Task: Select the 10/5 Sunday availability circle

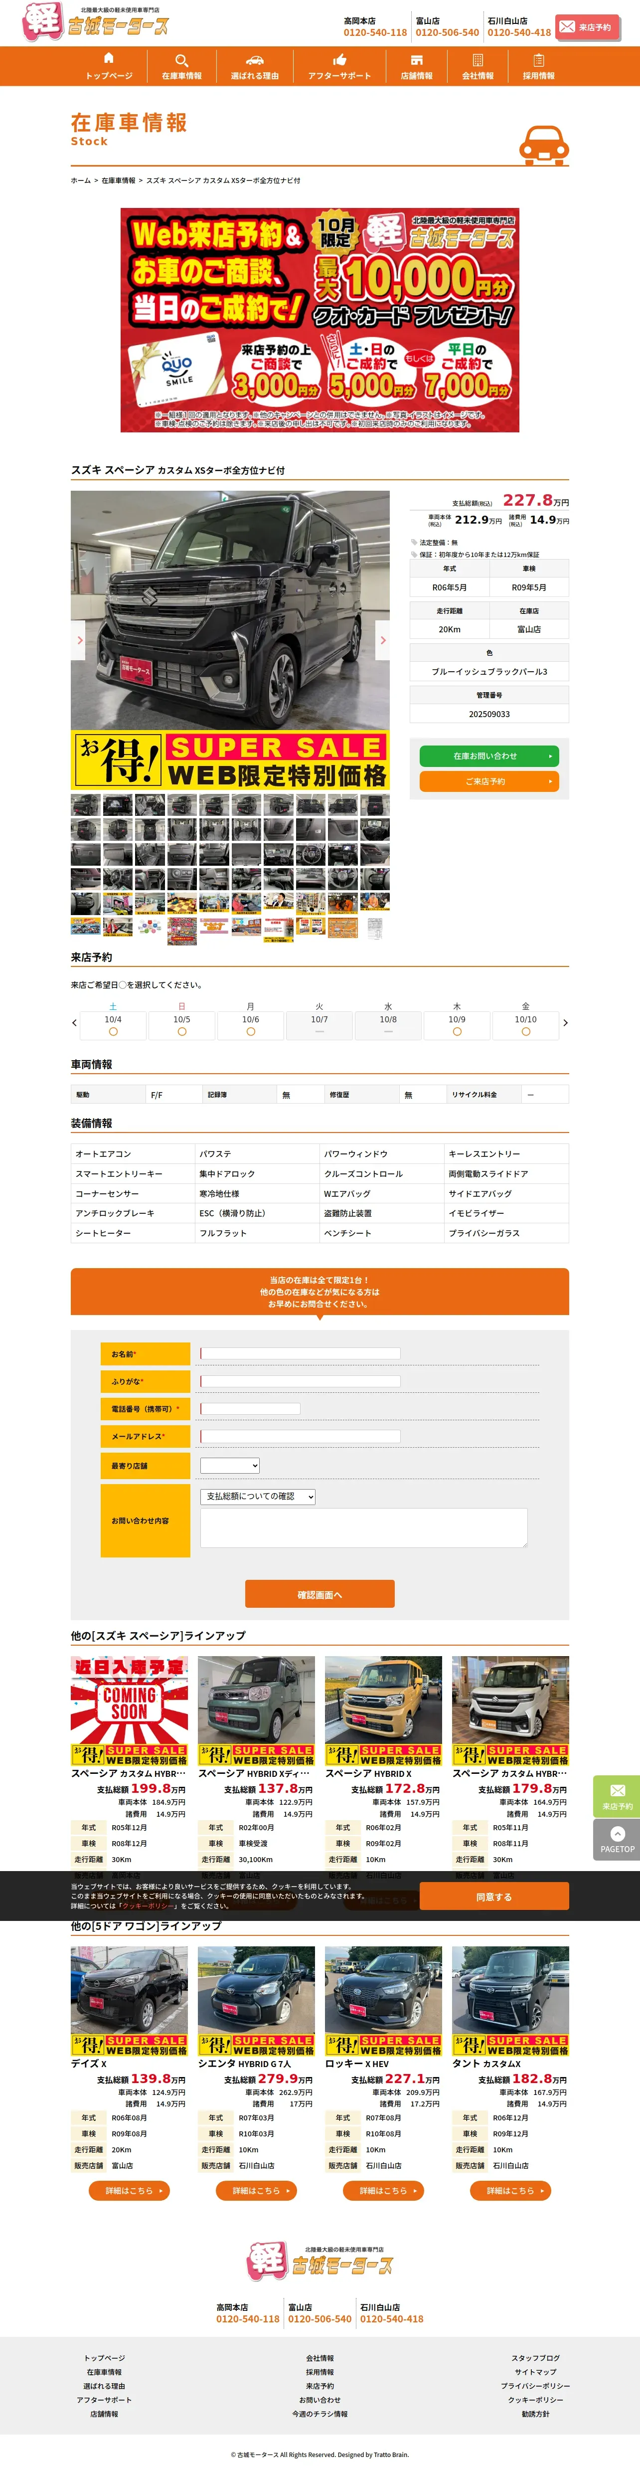Action: click(182, 1032)
